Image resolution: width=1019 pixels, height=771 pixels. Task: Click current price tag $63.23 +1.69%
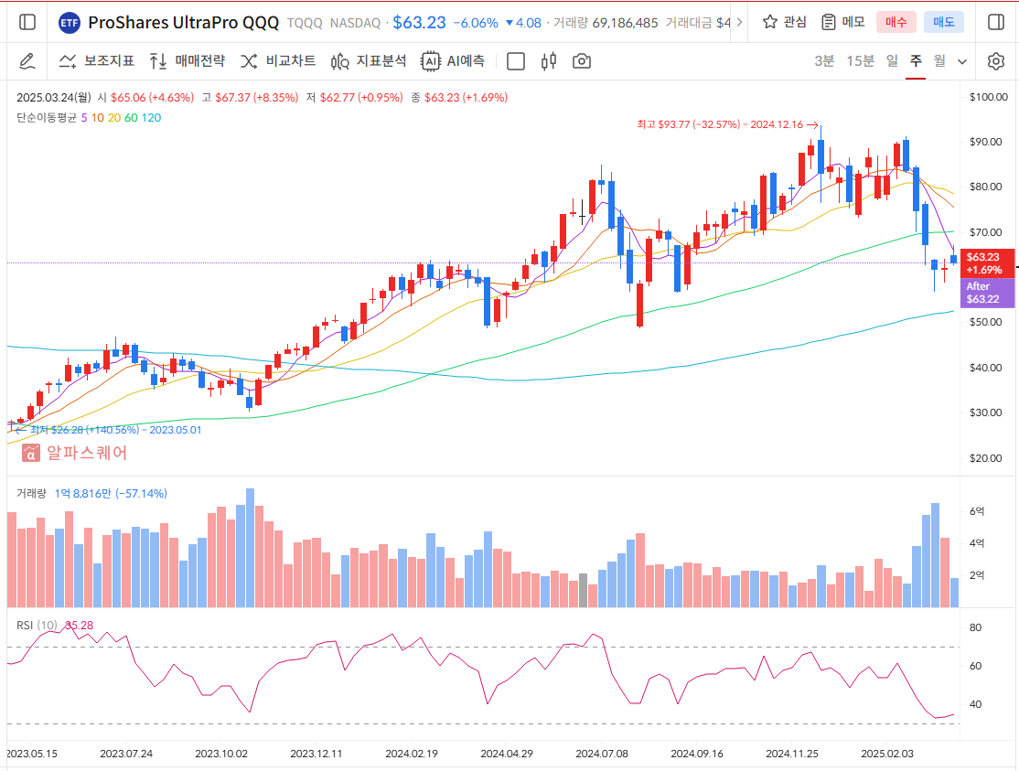987,263
